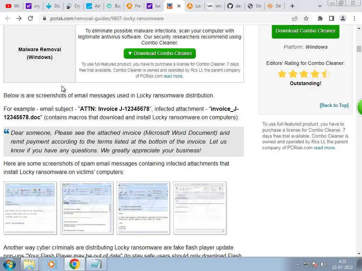The height and width of the screenshot is (271, 362).
Task: Switch to the GitHub 'dec' tab
Action: pyautogui.click(x=235, y=6)
